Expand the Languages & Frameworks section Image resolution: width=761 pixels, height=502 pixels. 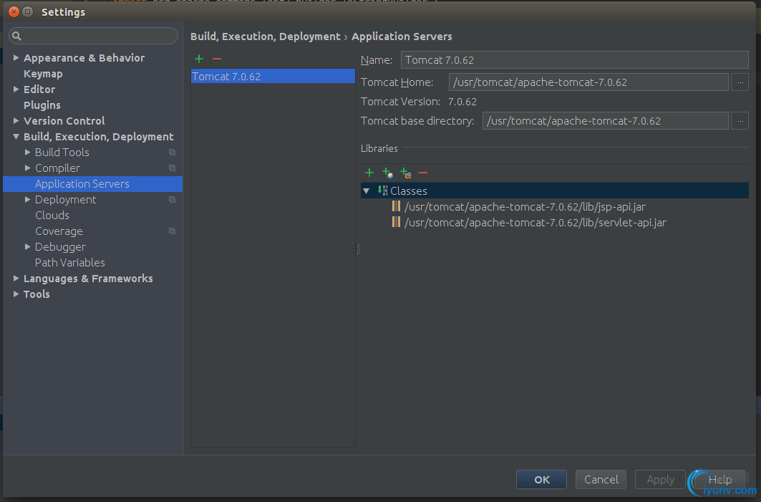(x=16, y=278)
